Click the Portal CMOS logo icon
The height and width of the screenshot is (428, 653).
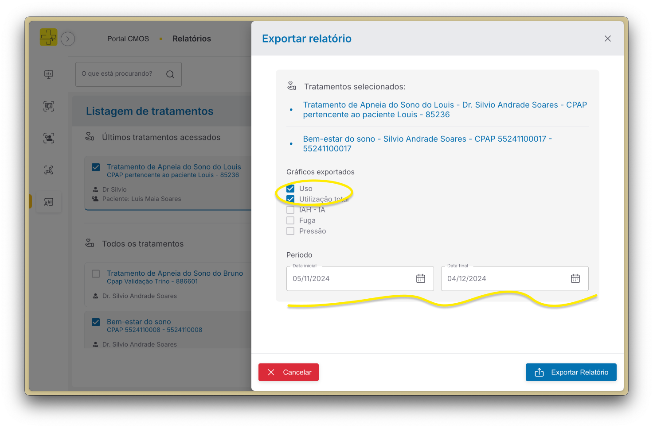click(48, 37)
